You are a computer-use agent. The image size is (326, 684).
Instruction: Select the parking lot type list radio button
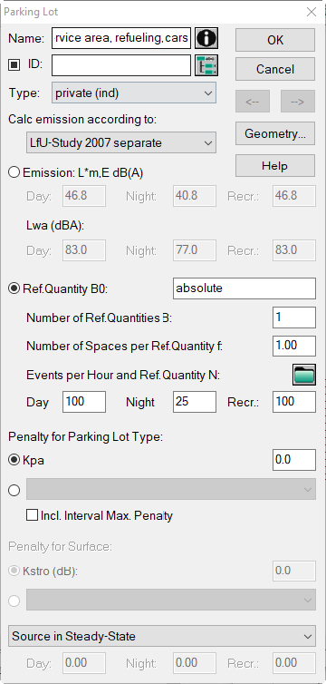point(14,490)
